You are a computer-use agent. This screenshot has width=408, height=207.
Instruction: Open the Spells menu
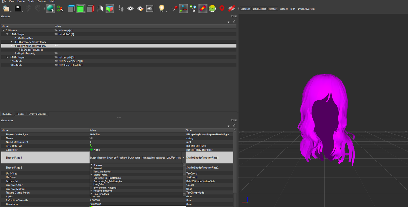tap(31, 2)
